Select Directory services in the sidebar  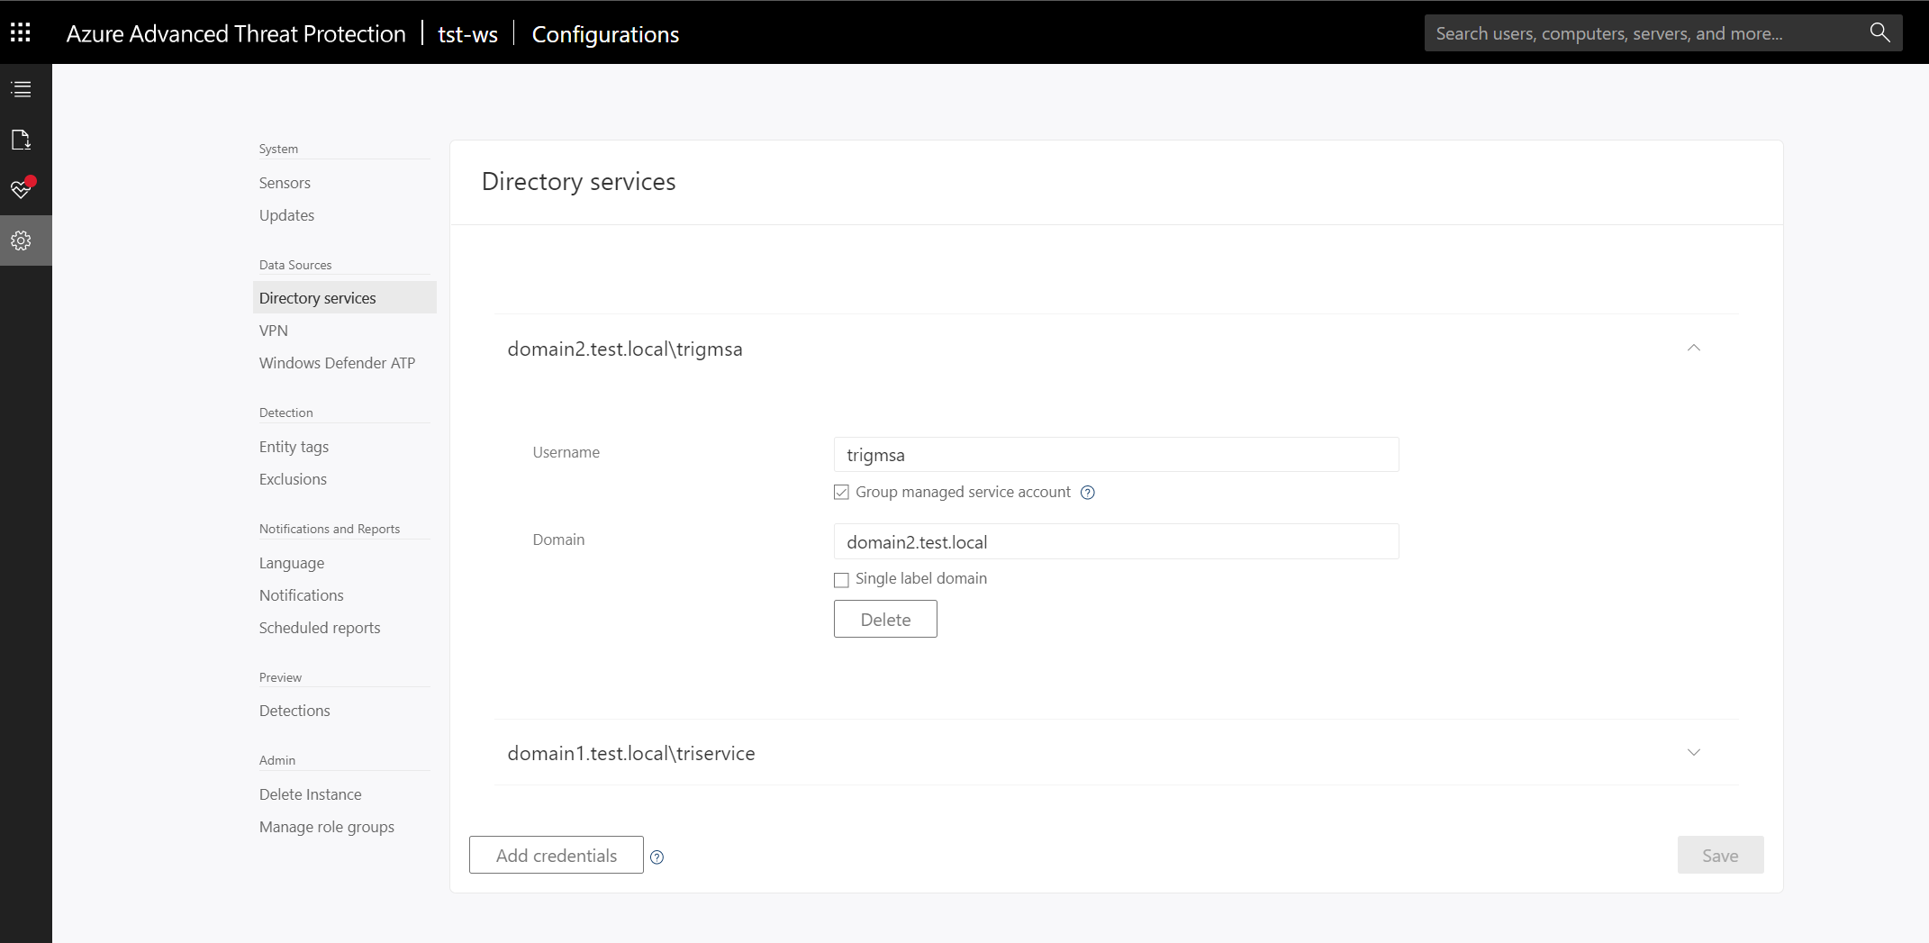tap(317, 297)
